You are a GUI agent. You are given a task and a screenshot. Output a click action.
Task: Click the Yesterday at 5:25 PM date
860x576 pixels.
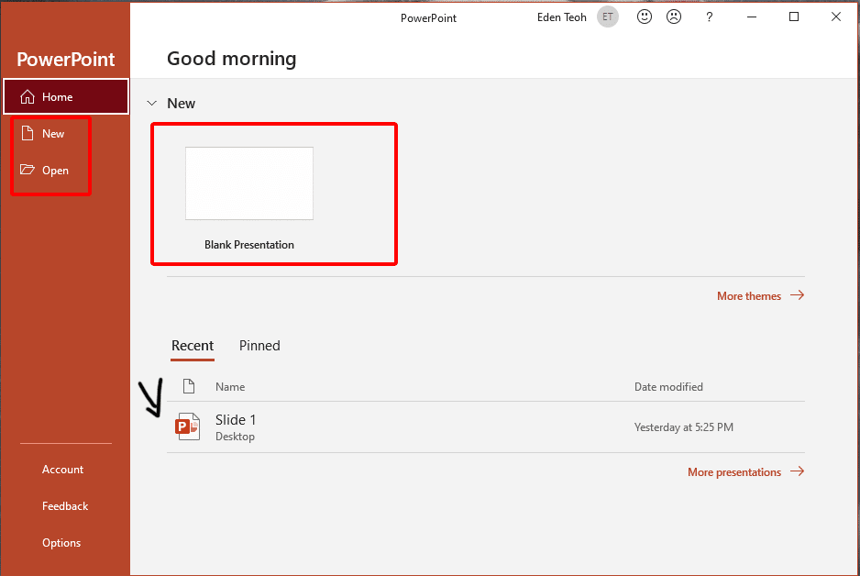pyautogui.click(x=684, y=427)
